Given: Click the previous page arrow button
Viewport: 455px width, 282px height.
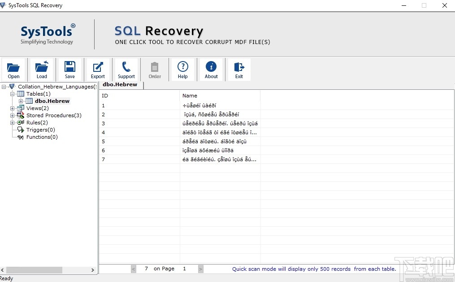Looking at the screenshot, I should pyautogui.click(x=133, y=269).
